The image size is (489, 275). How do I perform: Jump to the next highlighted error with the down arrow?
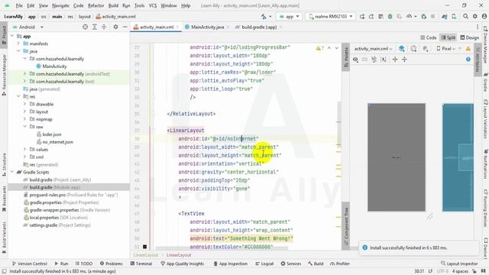(337, 48)
